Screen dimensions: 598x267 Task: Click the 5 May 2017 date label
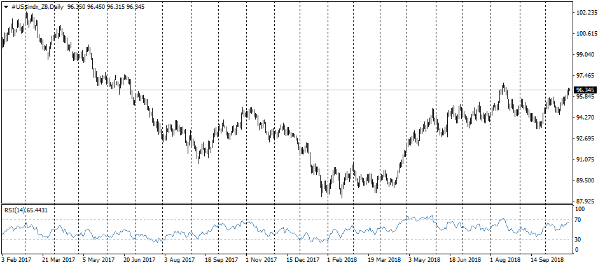click(98, 260)
